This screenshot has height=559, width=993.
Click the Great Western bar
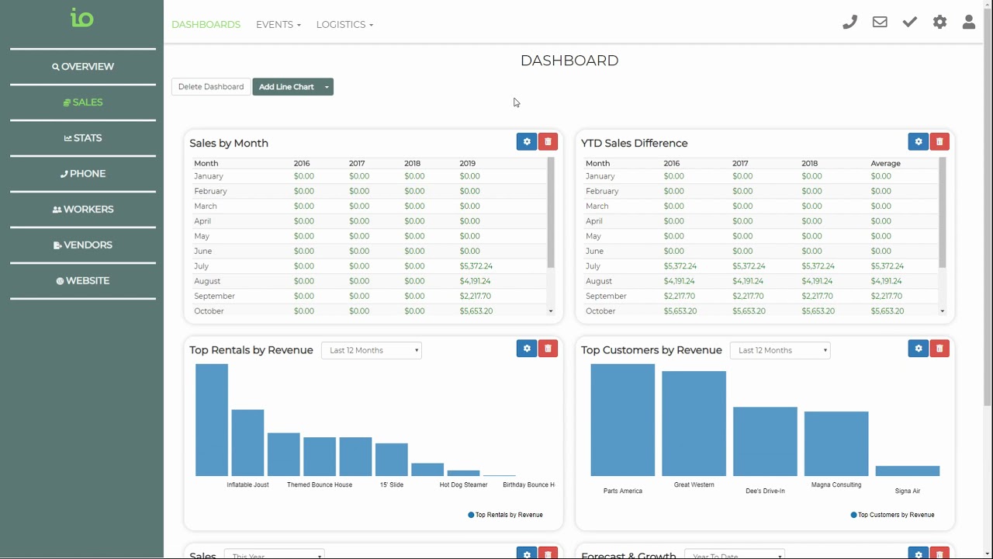click(x=694, y=423)
